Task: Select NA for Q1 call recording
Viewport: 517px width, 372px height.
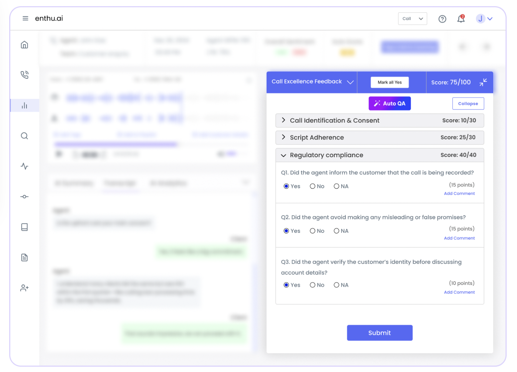Action: click(336, 186)
